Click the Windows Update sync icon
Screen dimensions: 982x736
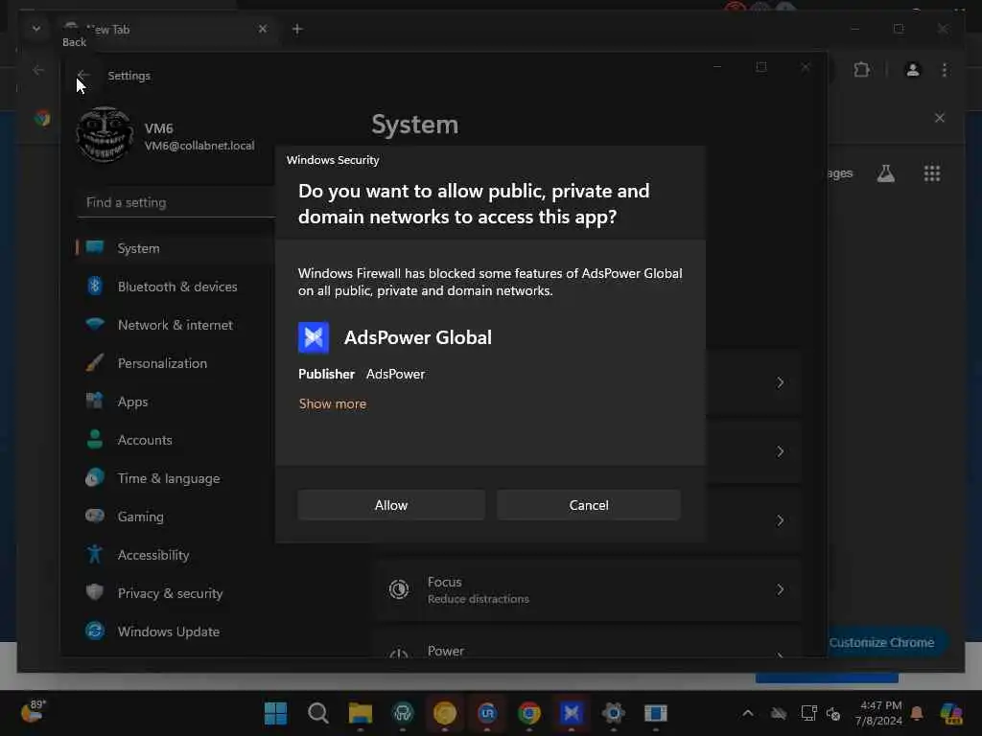(95, 631)
